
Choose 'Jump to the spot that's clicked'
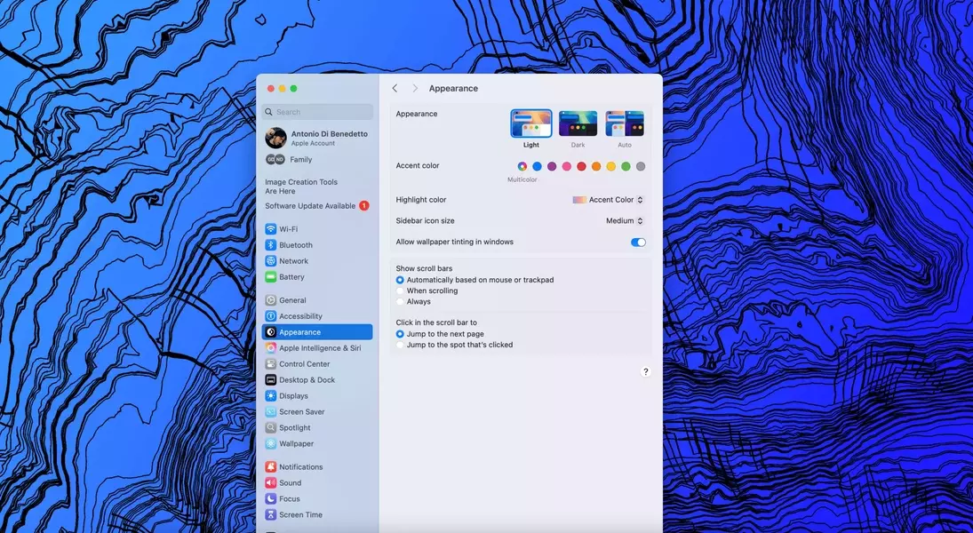(400, 345)
